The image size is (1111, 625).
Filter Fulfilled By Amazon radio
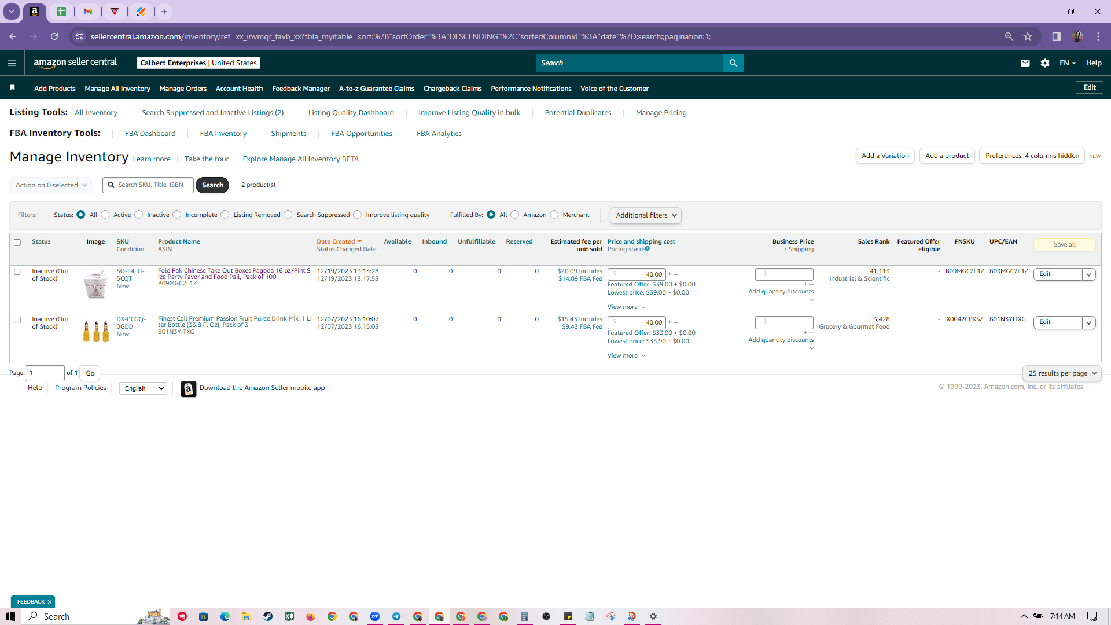(515, 215)
